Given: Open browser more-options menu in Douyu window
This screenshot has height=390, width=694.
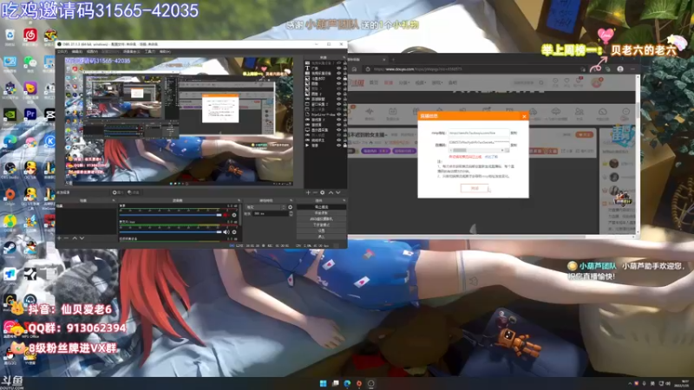Looking at the screenshot, I should click(632, 69).
